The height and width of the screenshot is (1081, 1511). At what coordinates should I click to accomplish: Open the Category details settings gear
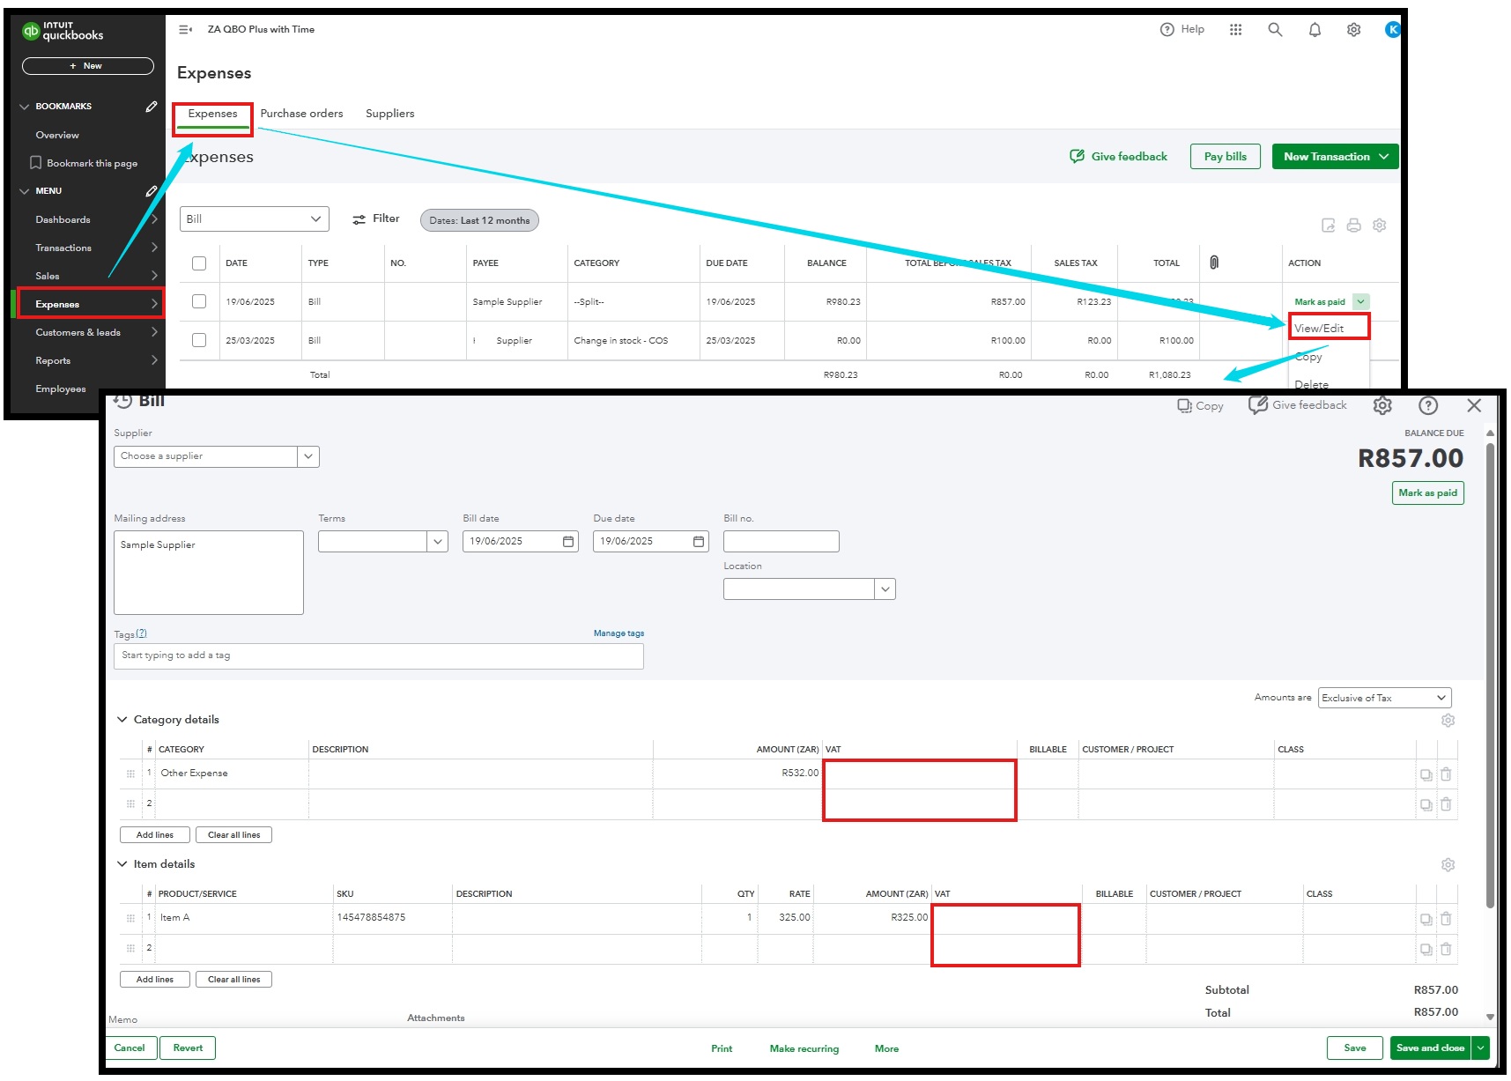(1449, 720)
